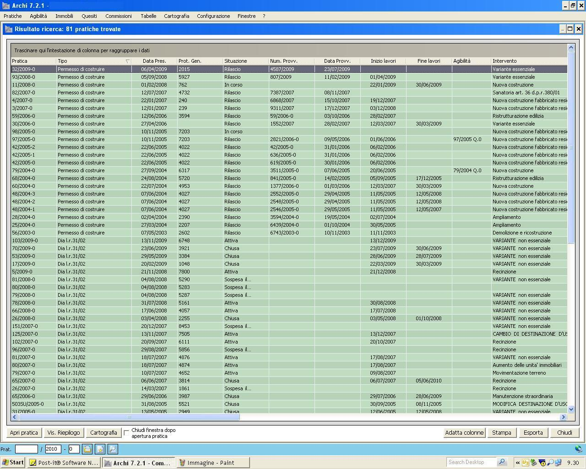Viewport: 586px width, 469px height.
Task: Sort by the Inizio lavori column header
Action: [x=383, y=61]
